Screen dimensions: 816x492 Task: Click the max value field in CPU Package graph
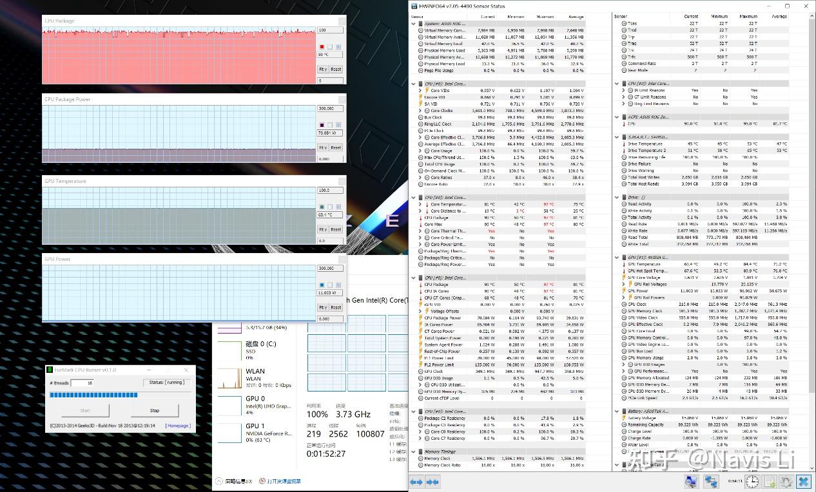click(x=330, y=30)
